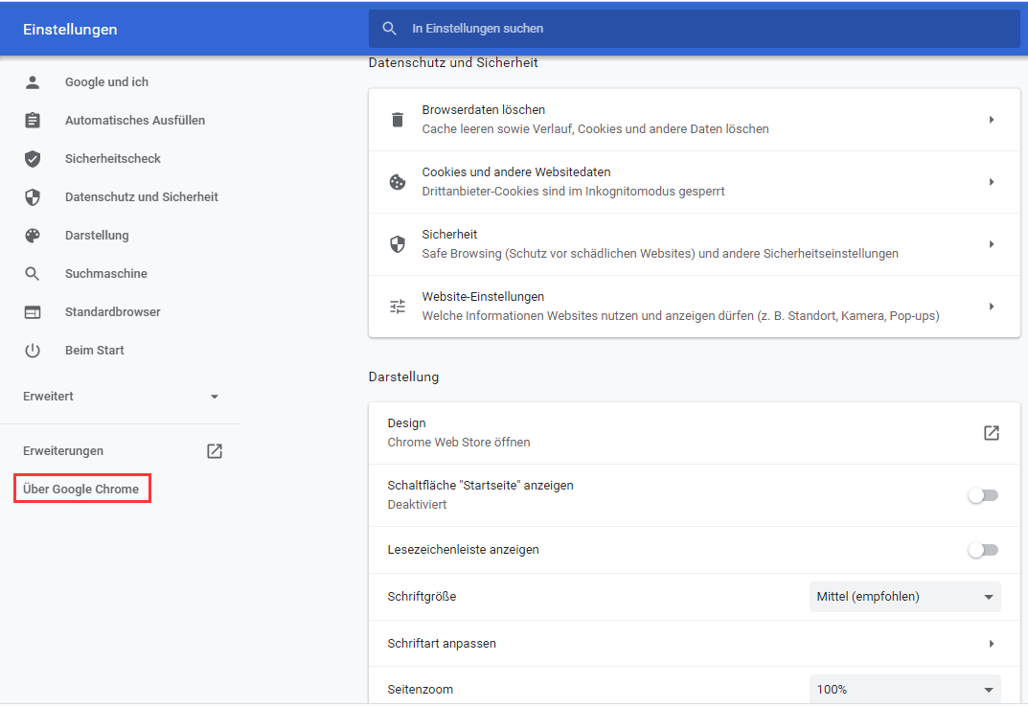Open the Schriftgröße dropdown showing Mittel (empfohlen)
The height and width of the screenshot is (707, 1028).
point(904,597)
